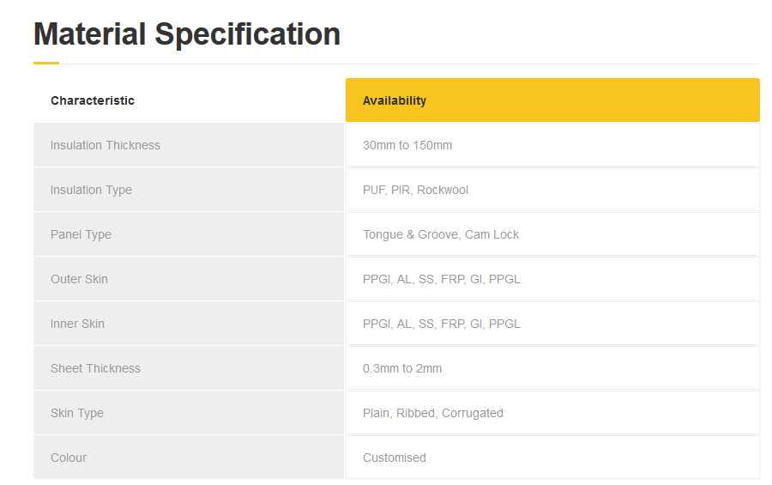Viewport: 772px width, 485px height.
Task: Click the 30mm to 150mm value cell
Action: 552,145
